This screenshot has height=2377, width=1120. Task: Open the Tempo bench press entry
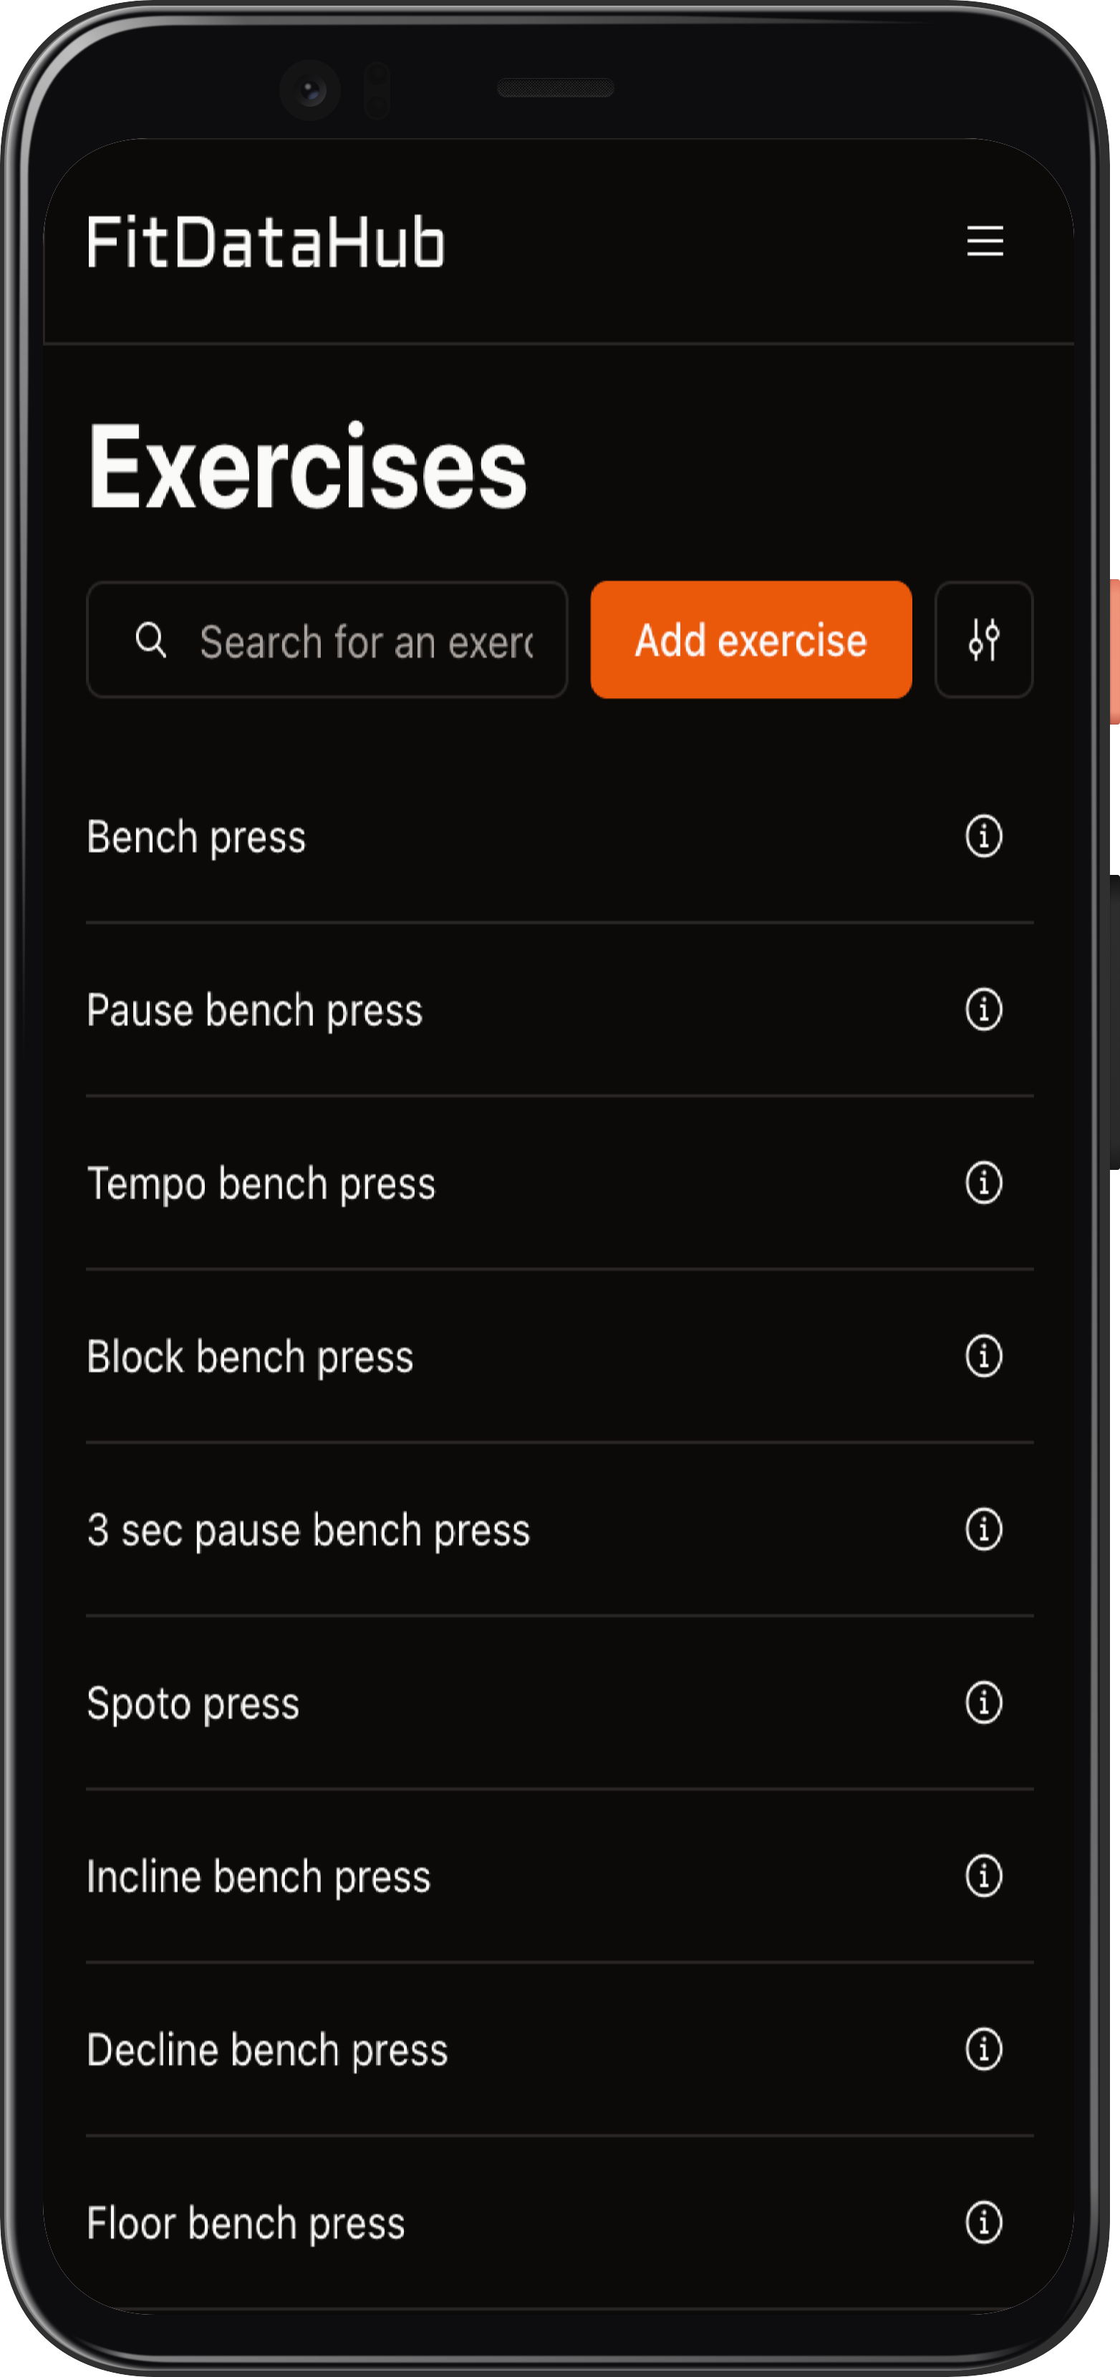[559, 1183]
